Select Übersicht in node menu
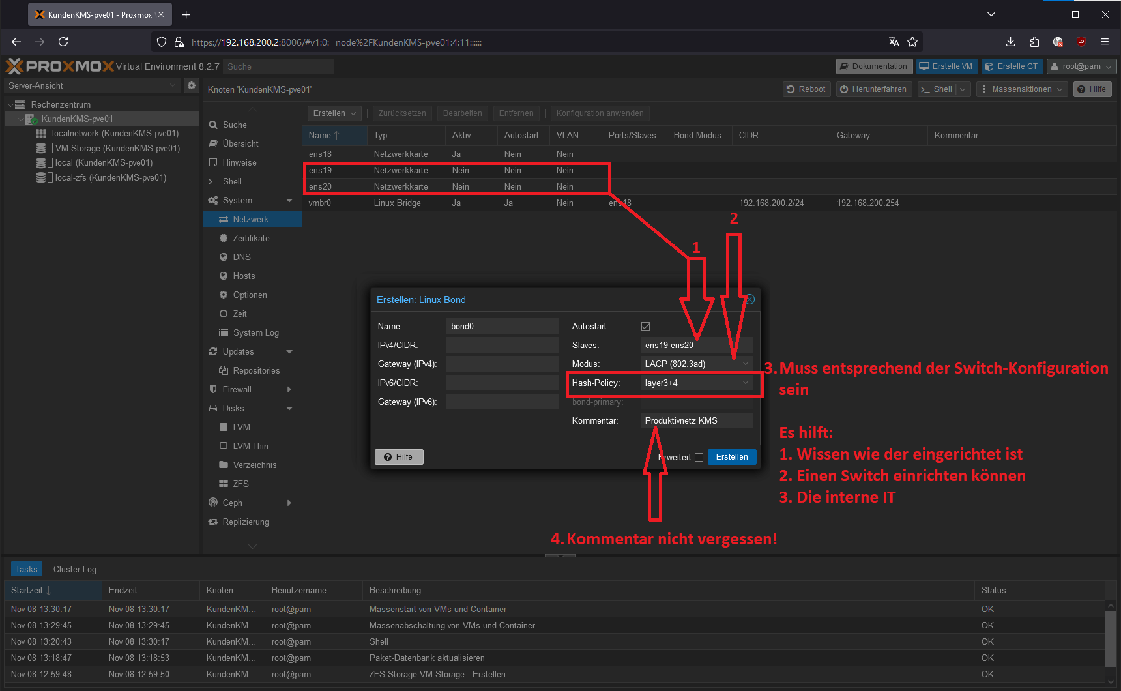This screenshot has height=691, width=1121. (240, 143)
